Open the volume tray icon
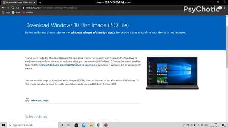Image resolution: width=228 pixels, height=128 pixels. coord(202,125)
